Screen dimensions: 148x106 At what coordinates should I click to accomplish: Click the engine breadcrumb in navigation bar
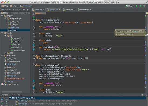pos(14,6)
